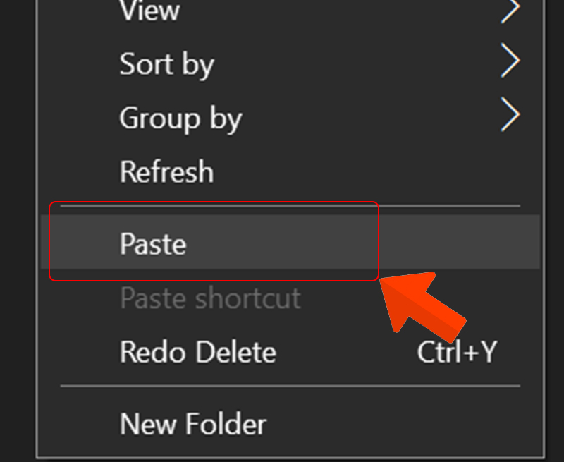This screenshot has height=462, width=564.
Task: Expand the Sort by chevron
Action: (x=510, y=63)
